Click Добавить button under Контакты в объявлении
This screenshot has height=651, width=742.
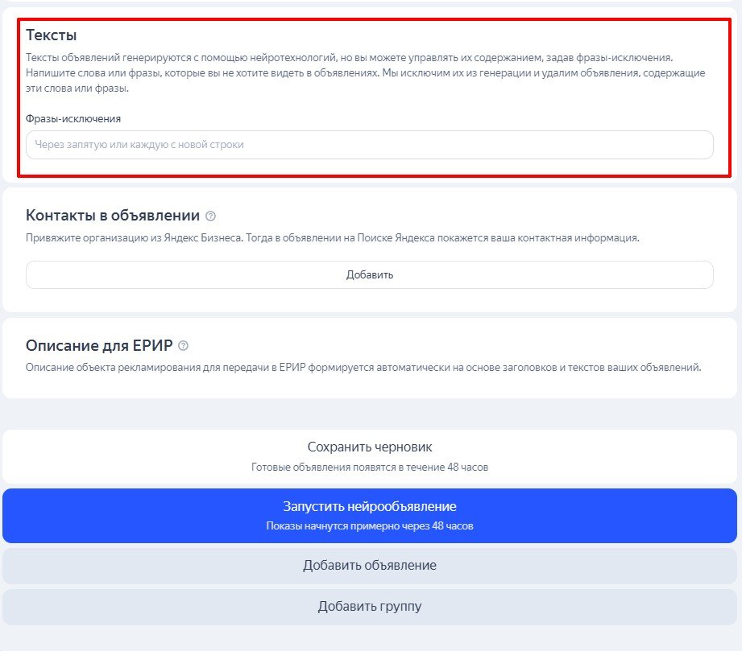370,274
